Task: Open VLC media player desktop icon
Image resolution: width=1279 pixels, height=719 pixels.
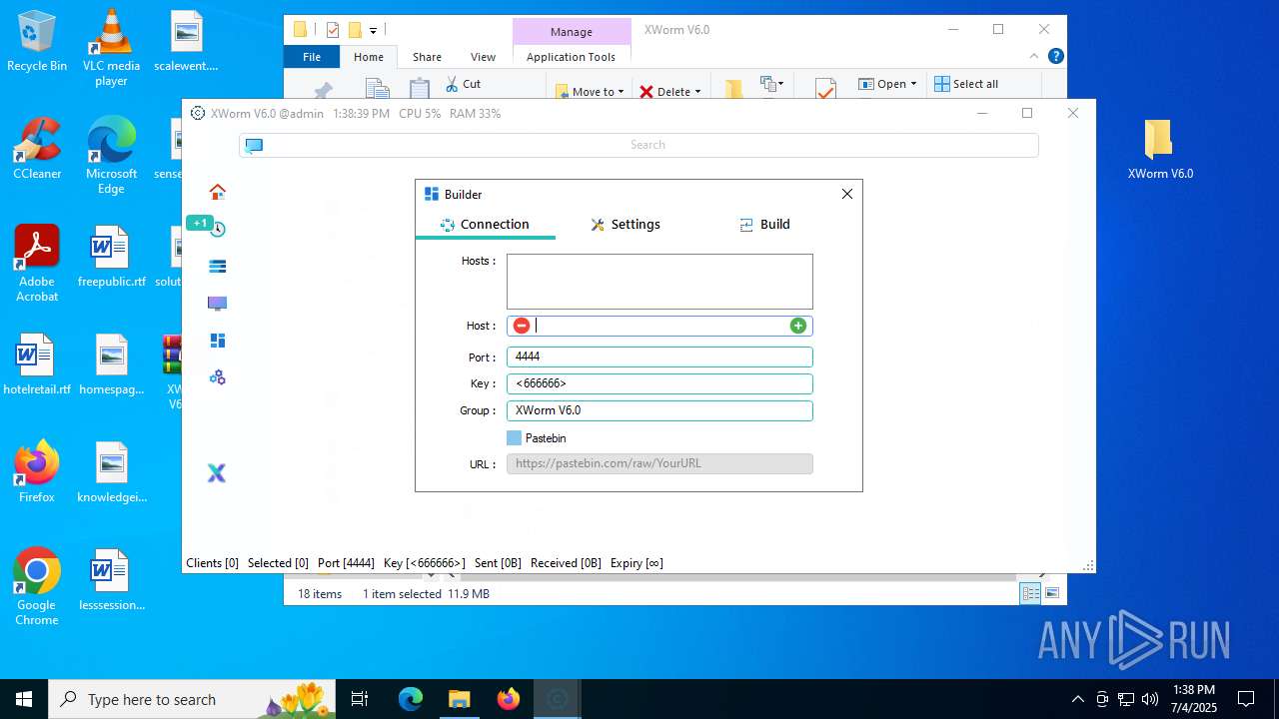Action: 111,48
